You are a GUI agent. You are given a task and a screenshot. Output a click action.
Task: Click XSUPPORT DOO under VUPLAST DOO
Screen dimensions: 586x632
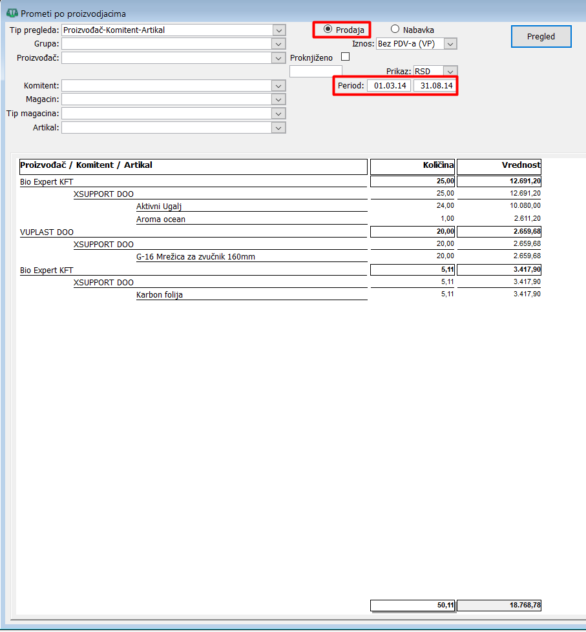coord(103,244)
